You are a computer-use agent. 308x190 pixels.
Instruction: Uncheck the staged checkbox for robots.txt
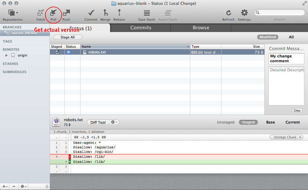coord(57,52)
